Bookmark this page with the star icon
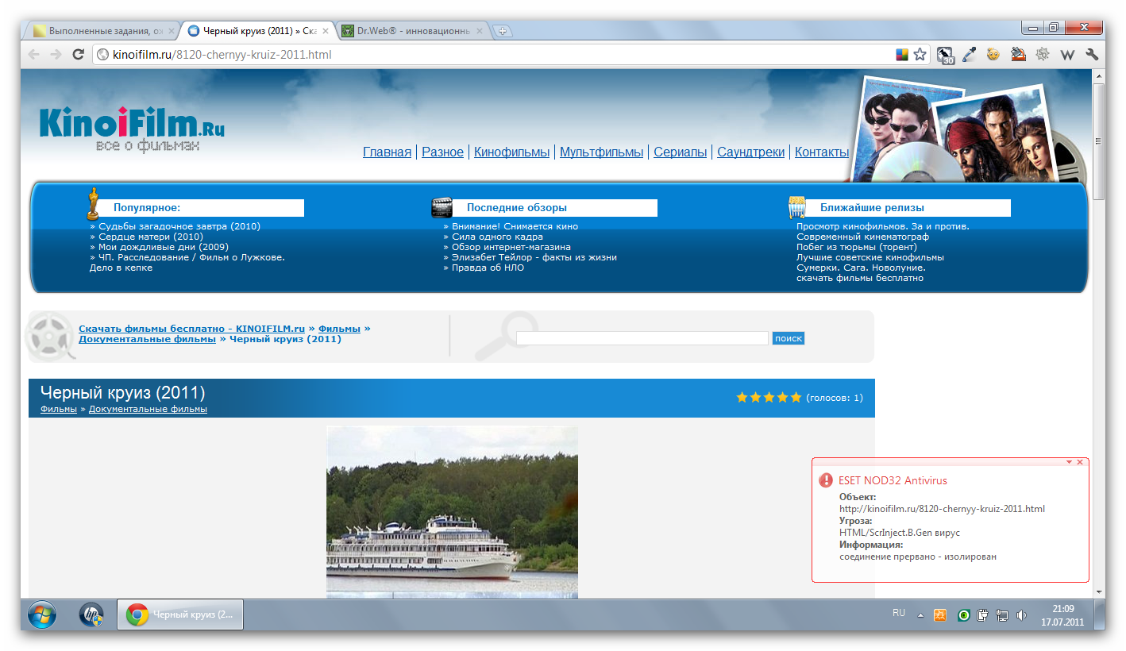Screen dimensions: 1126x651 coord(920,55)
